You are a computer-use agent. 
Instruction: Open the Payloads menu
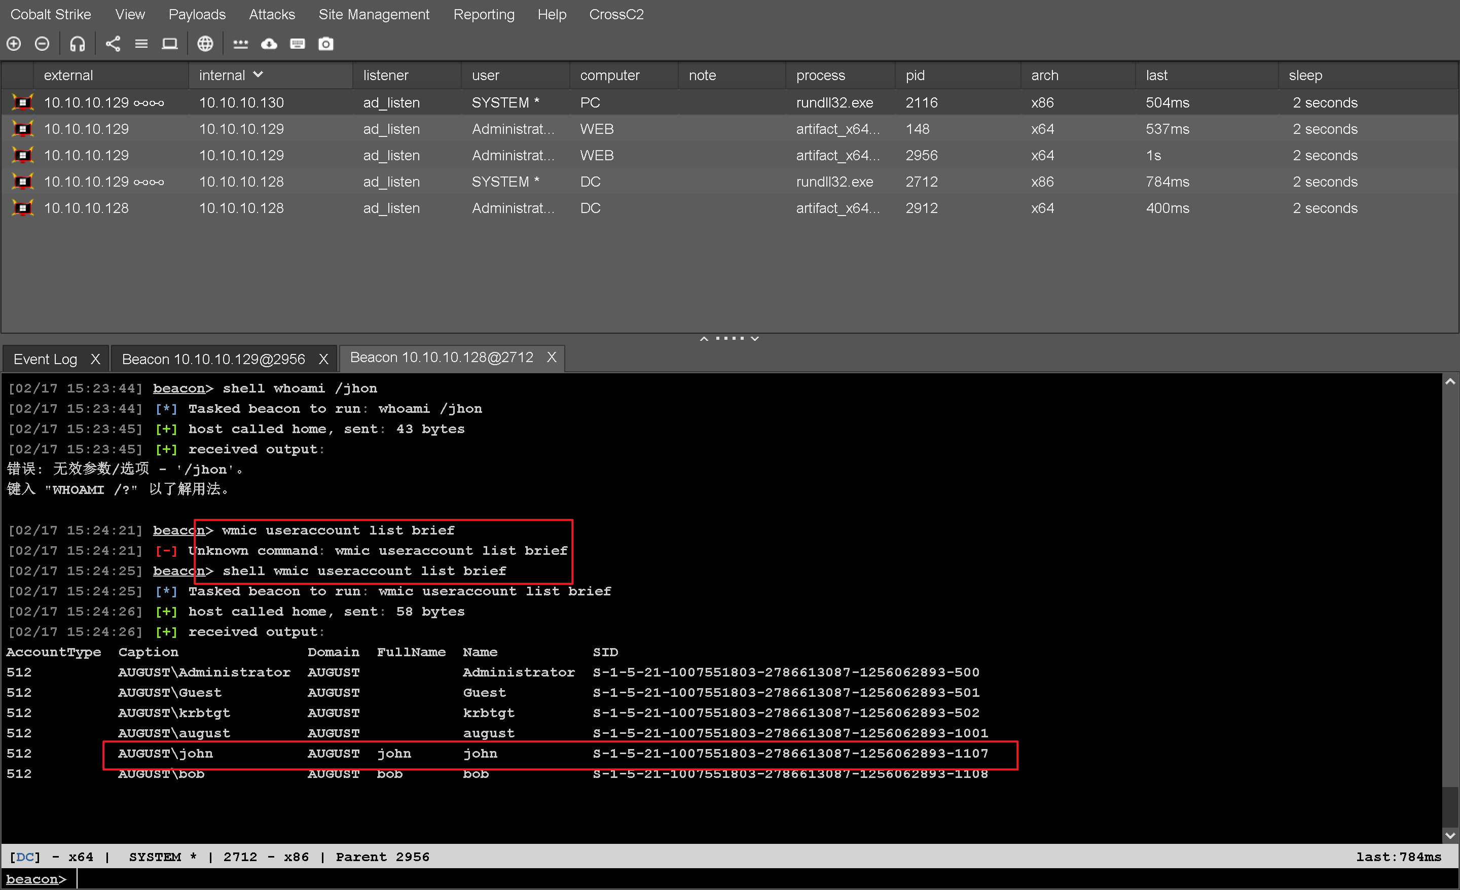pyautogui.click(x=197, y=14)
